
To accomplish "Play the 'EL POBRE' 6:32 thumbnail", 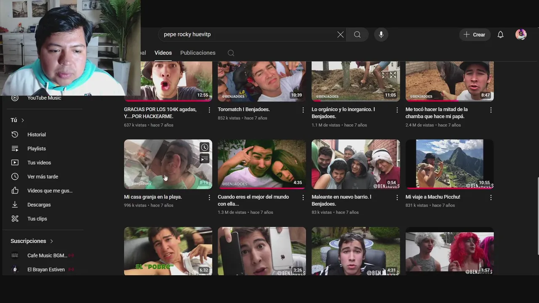I will tap(168, 251).
